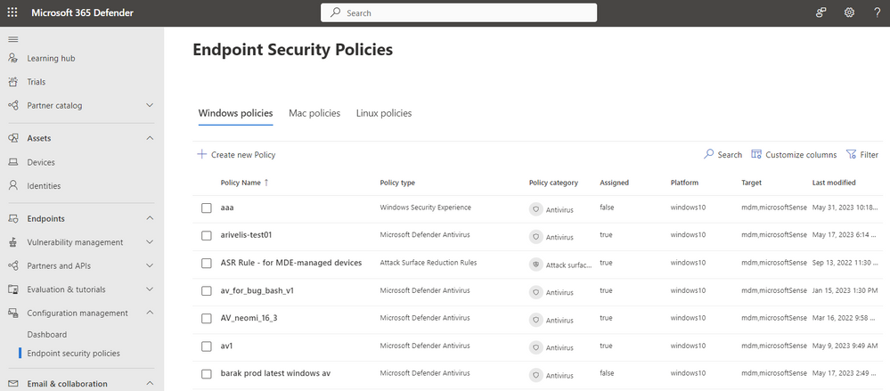The height and width of the screenshot is (391, 890).
Task: Click the Devices laptop icon
Action: pyautogui.click(x=13, y=162)
